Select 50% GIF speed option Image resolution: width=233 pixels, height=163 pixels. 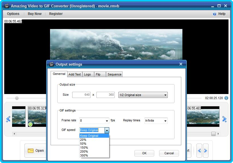[x=94, y=144]
